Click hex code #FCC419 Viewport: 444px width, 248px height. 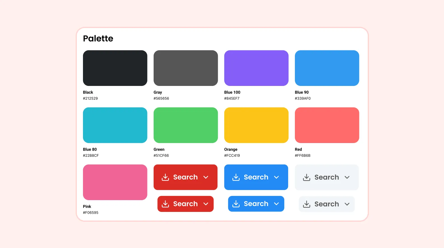[232, 156]
